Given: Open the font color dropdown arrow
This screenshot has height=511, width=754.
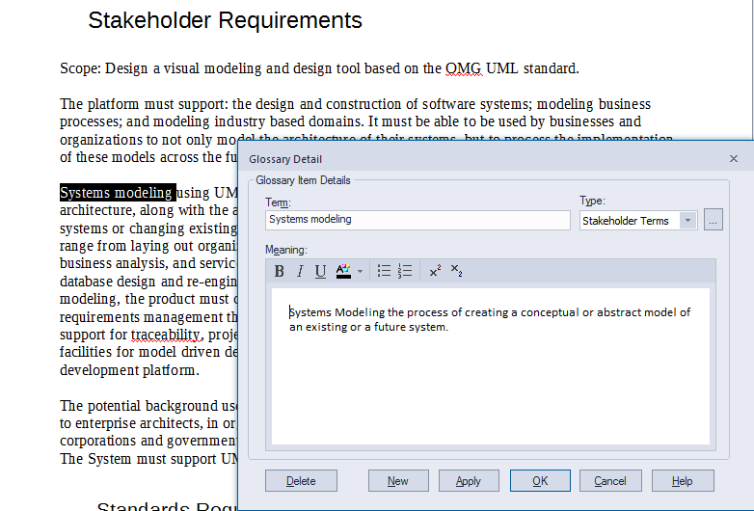Looking at the screenshot, I should click(360, 272).
